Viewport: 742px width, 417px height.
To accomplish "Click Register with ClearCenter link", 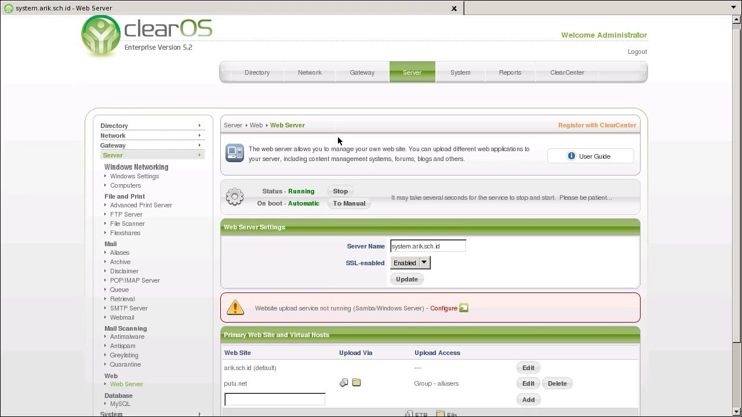I will [x=597, y=125].
